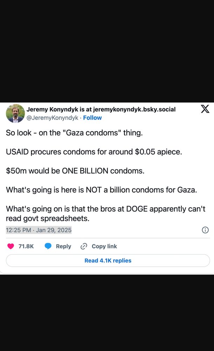Open Read 4.1K replies button
Viewport: 214px width, 351px height.
[108, 260]
